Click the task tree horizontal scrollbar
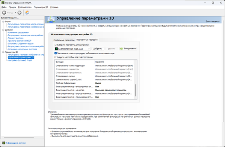 click(x=19, y=137)
